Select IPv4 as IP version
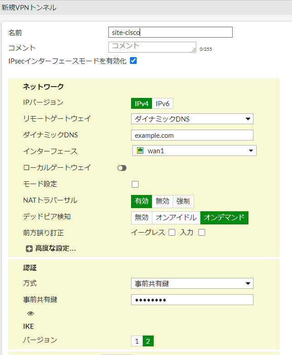 (x=141, y=104)
